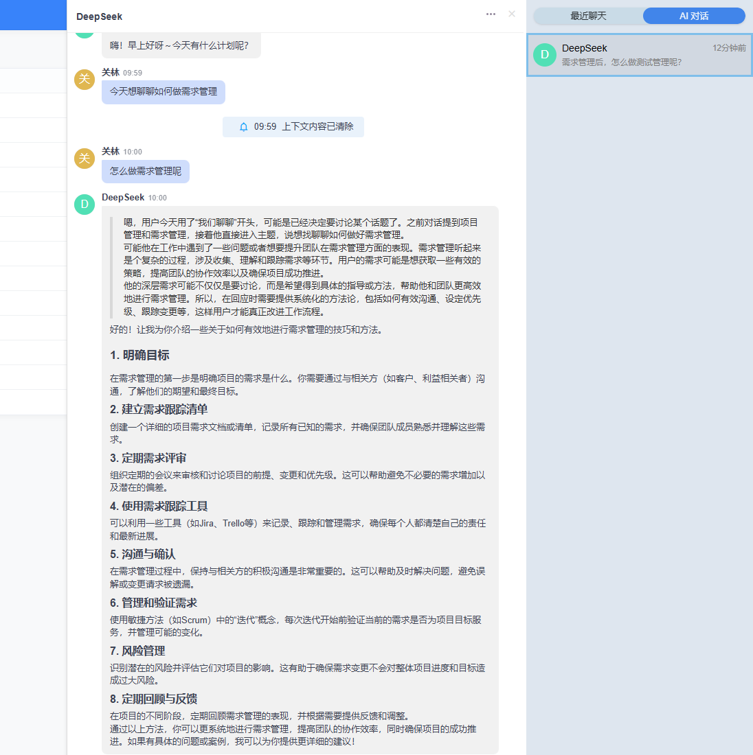Image resolution: width=753 pixels, height=755 pixels.
Task: Click the heading 7. 风险管理
Action: click(137, 651)
